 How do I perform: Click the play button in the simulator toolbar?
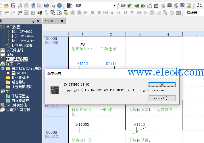click(86, 13)
